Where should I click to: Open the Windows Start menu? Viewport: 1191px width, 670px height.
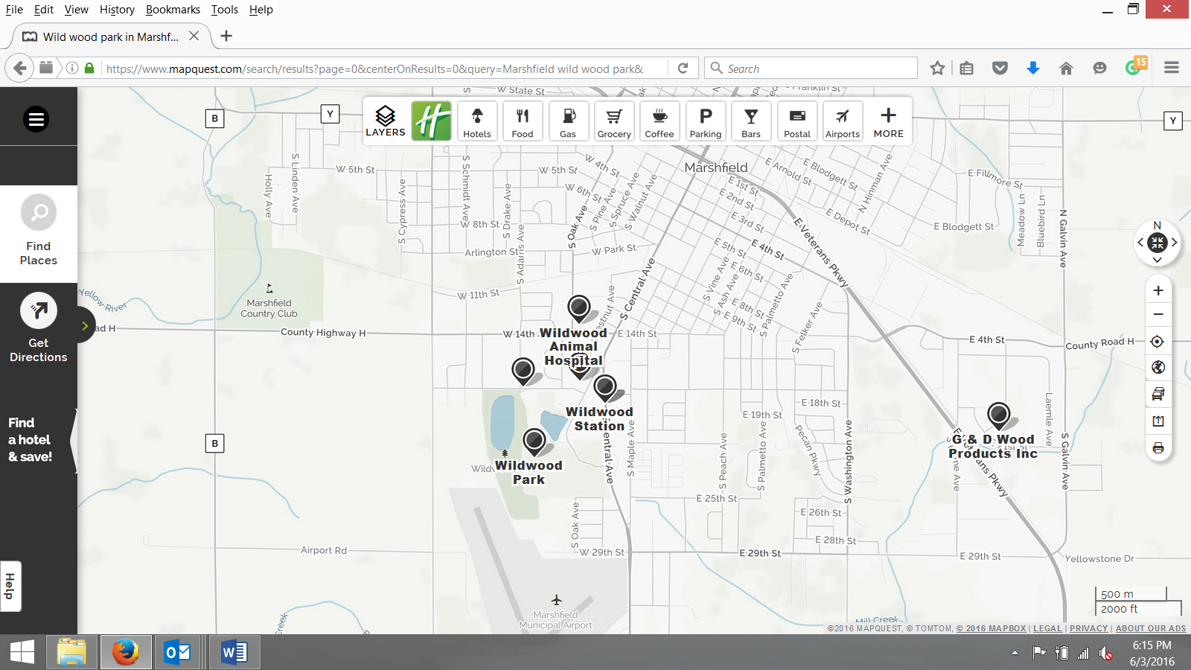(22, 653)
